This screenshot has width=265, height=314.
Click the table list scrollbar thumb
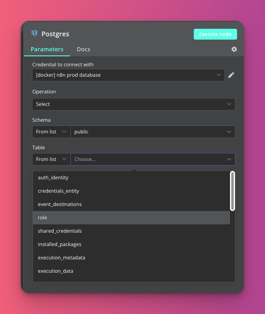click(x=232, y=191)
